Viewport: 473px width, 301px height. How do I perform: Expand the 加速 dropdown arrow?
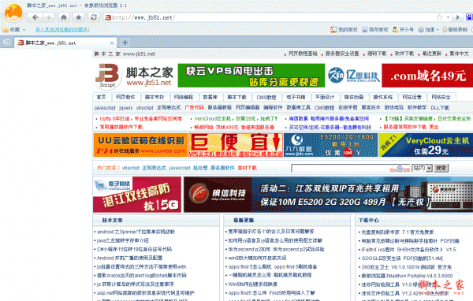tap(438, 30)
